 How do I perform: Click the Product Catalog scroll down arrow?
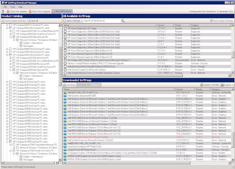pos(60,160)
